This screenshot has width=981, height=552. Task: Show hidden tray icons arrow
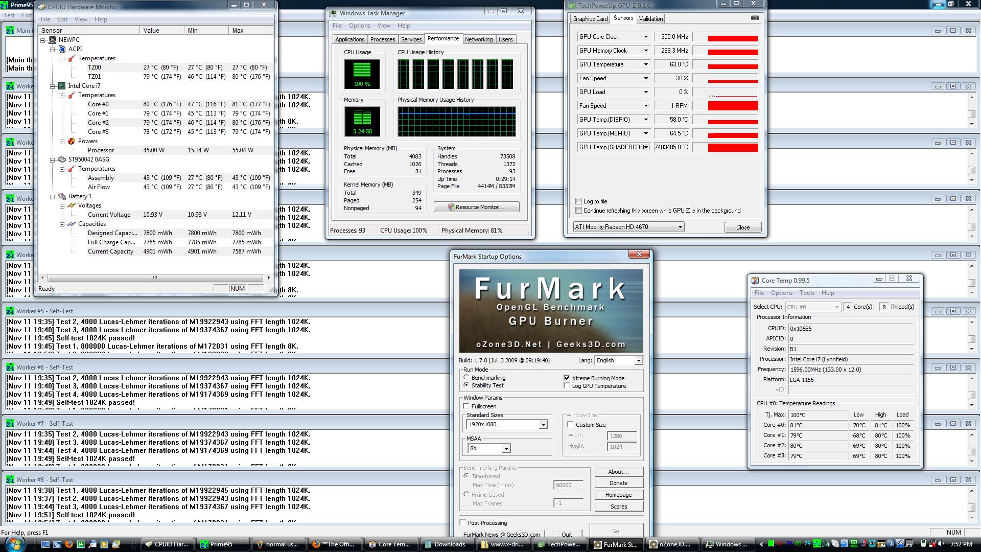[x=761, y=544]
